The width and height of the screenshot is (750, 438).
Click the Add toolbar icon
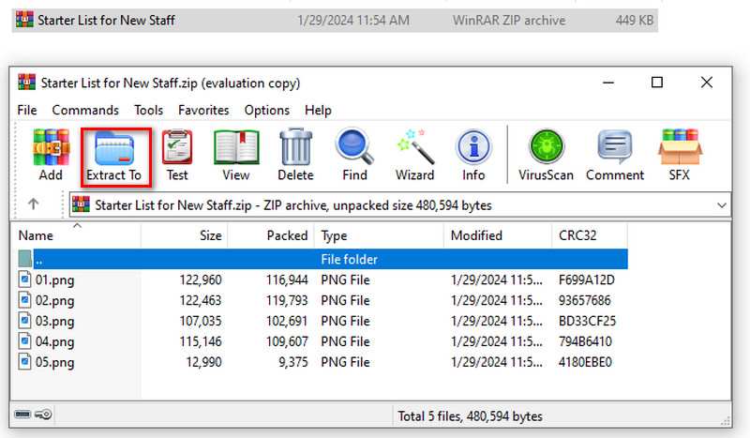pos(51,147)
